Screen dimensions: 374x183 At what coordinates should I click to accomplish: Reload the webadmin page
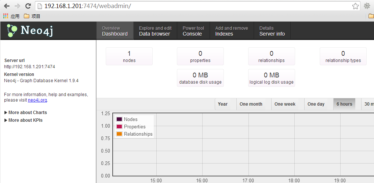(x=28, y=6)
